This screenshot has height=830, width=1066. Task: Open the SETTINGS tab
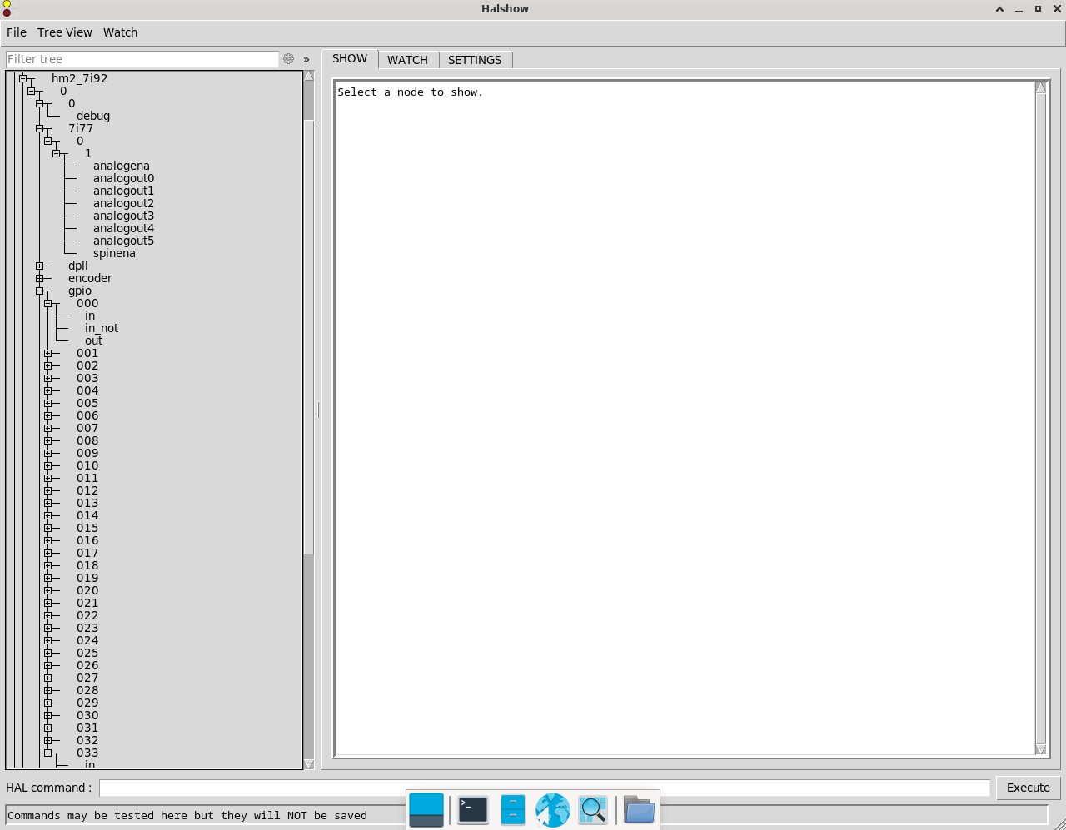coord(475,60)
